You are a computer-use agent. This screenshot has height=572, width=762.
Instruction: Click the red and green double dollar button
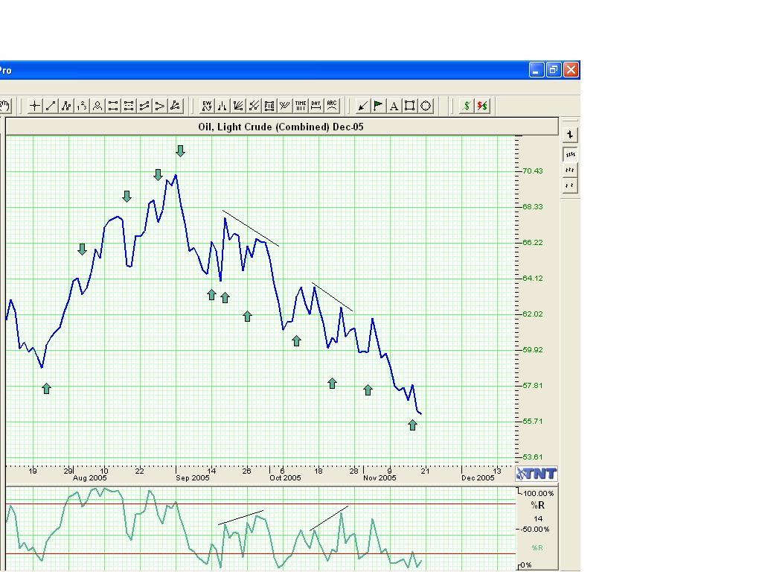pyautogui.click(x=482, y=106)
